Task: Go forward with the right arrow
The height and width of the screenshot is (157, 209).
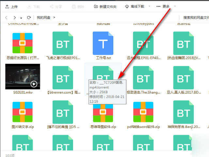Action: pyautogui.click(x=15, y=17)
